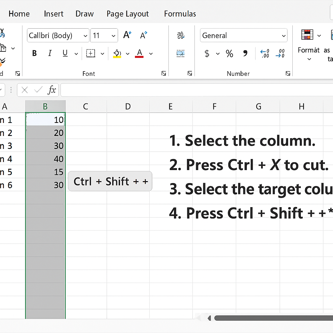
Task: Click the Increase Font Size icon
Action: pos(127,35)
